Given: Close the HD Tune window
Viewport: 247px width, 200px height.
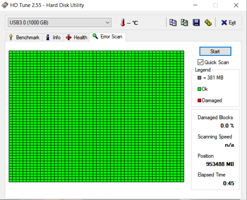Looking at the screenshot, I should pyautogui.click(x=236, y=5).
